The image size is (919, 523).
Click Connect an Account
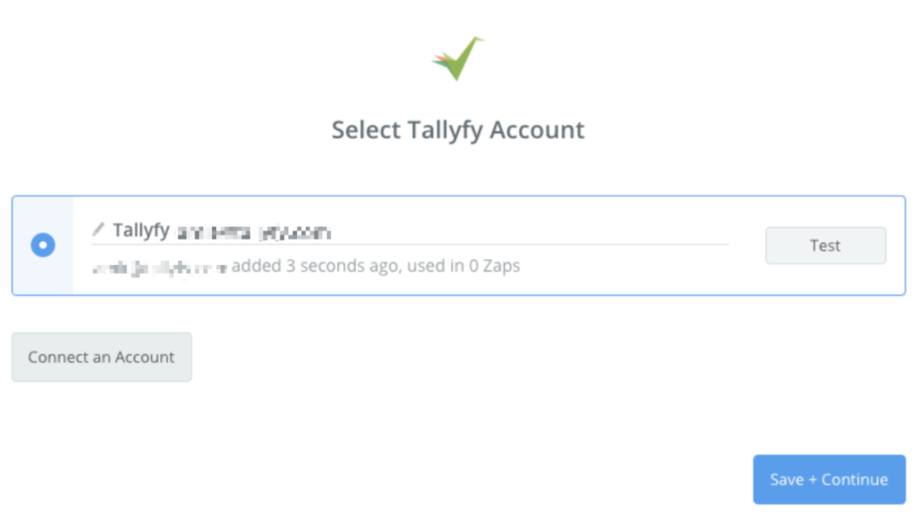click(x=102, y=357)
